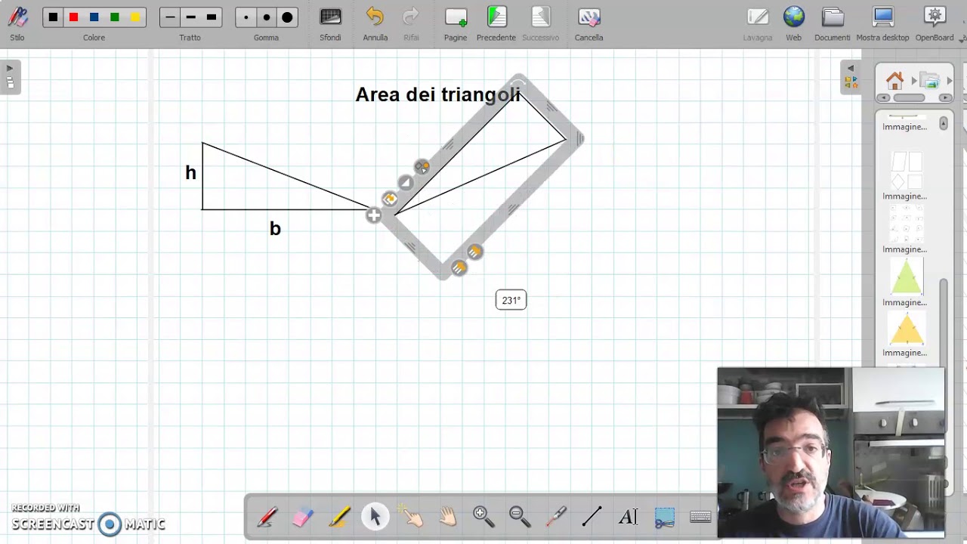
Task: Select the Pen tool
Action: coord(267,517)
